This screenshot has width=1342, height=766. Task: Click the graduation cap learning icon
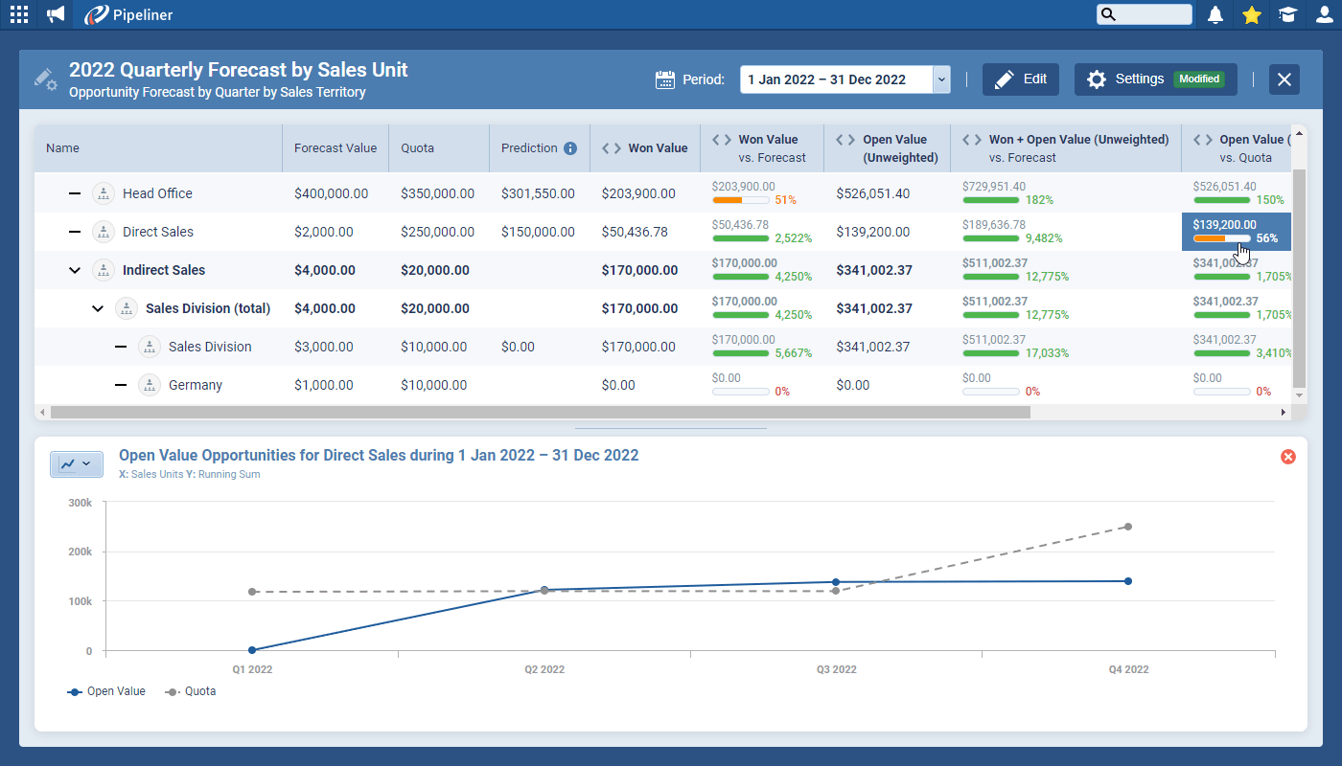[x=1287, y=14]
